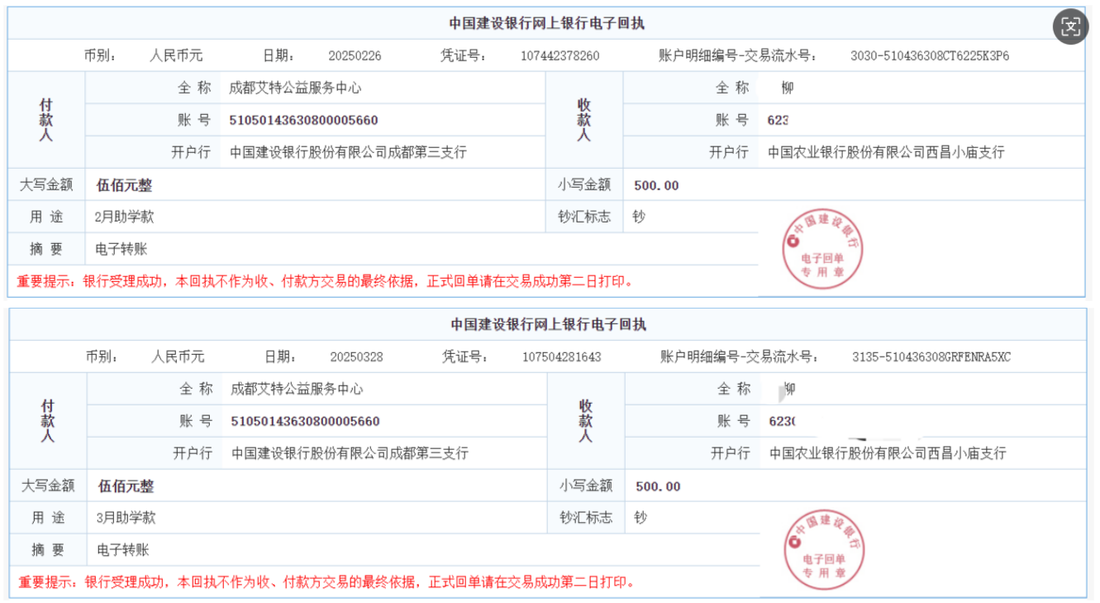1100x603 pixels.
Task: Click voucher number 107504281643
Action: click(x=561, y=357)
